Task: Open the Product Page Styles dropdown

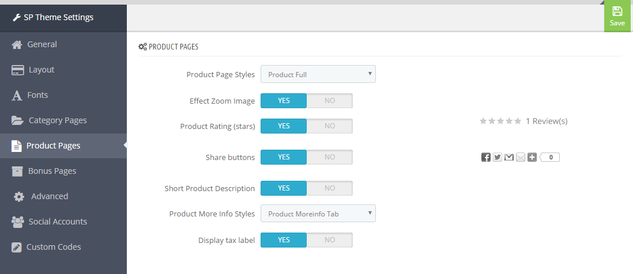Action: tap(318, 74)
